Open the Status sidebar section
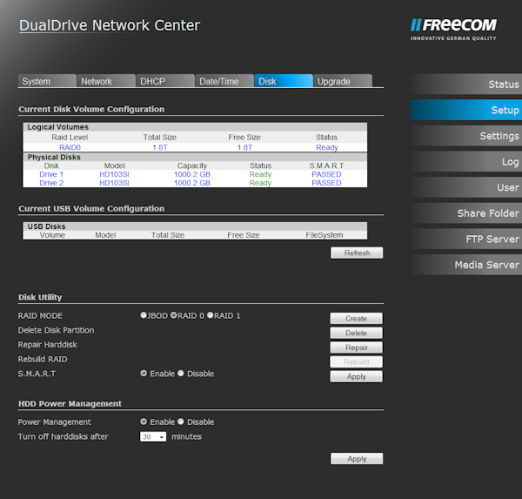The height and width of the screenshot is (499, 522). coord(466,84)
